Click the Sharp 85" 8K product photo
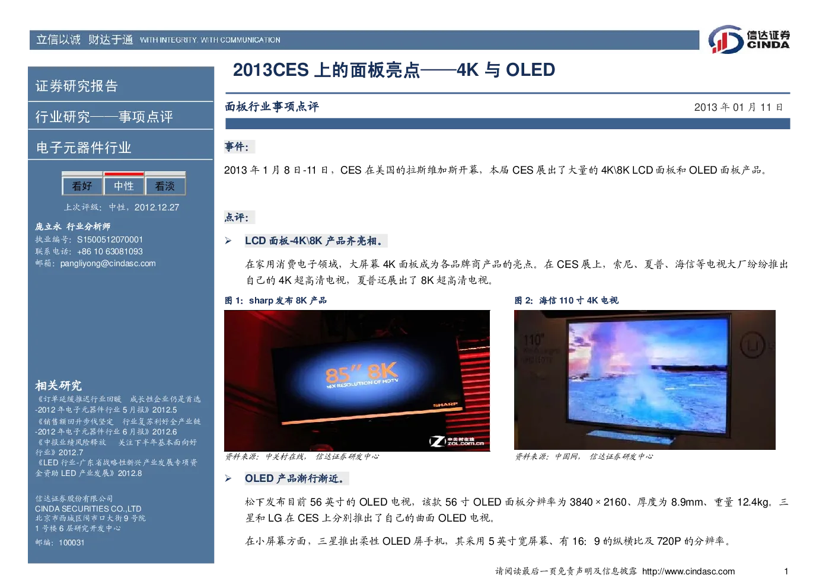 (357, 381)
